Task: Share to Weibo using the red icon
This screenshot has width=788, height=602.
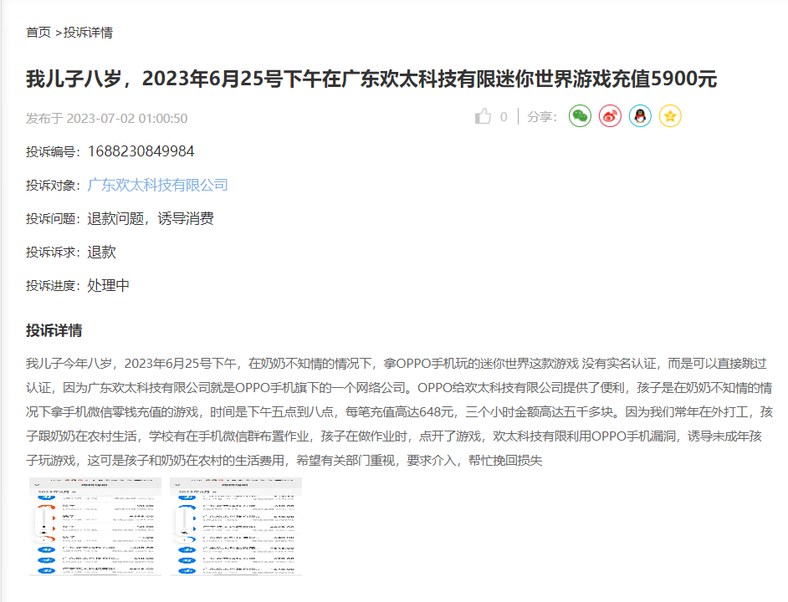Action: tap(610, 116)
